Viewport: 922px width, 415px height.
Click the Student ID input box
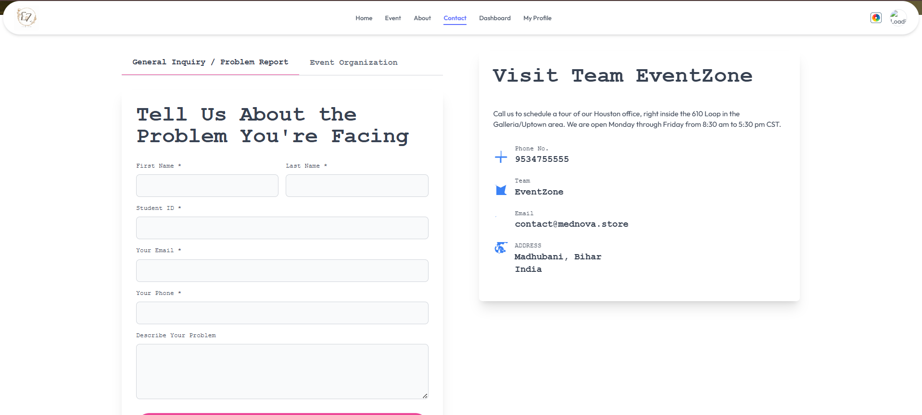(x=282, y=228)
